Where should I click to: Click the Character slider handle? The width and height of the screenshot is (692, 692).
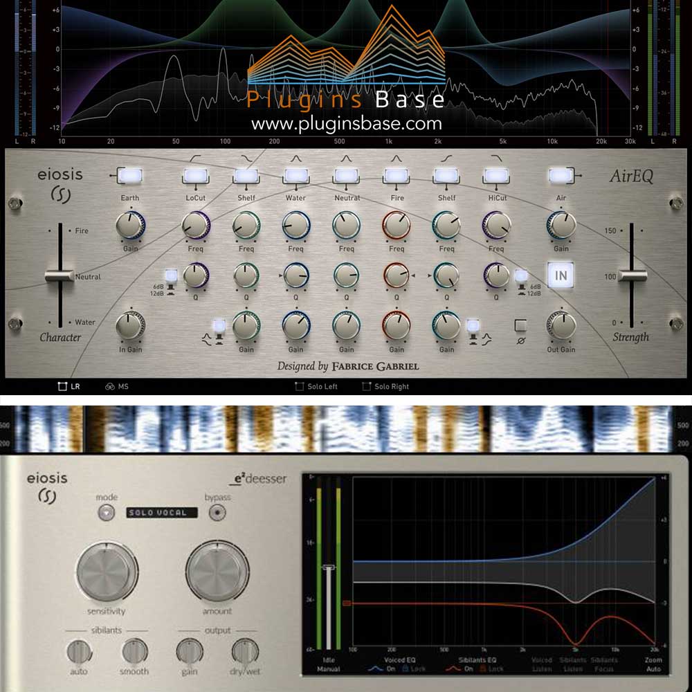click(x=60, y=276)
